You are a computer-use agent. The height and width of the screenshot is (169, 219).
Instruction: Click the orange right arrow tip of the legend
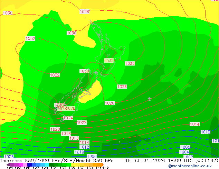click(103, 165)
